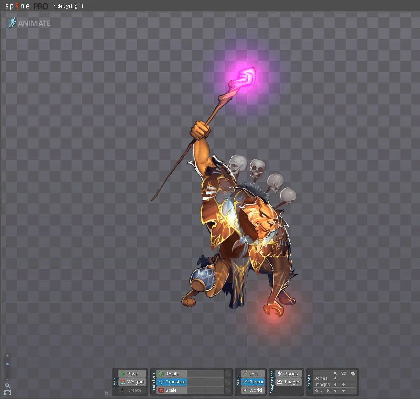Click the Scale X value field
420x399 pixels.
[196, 390]
